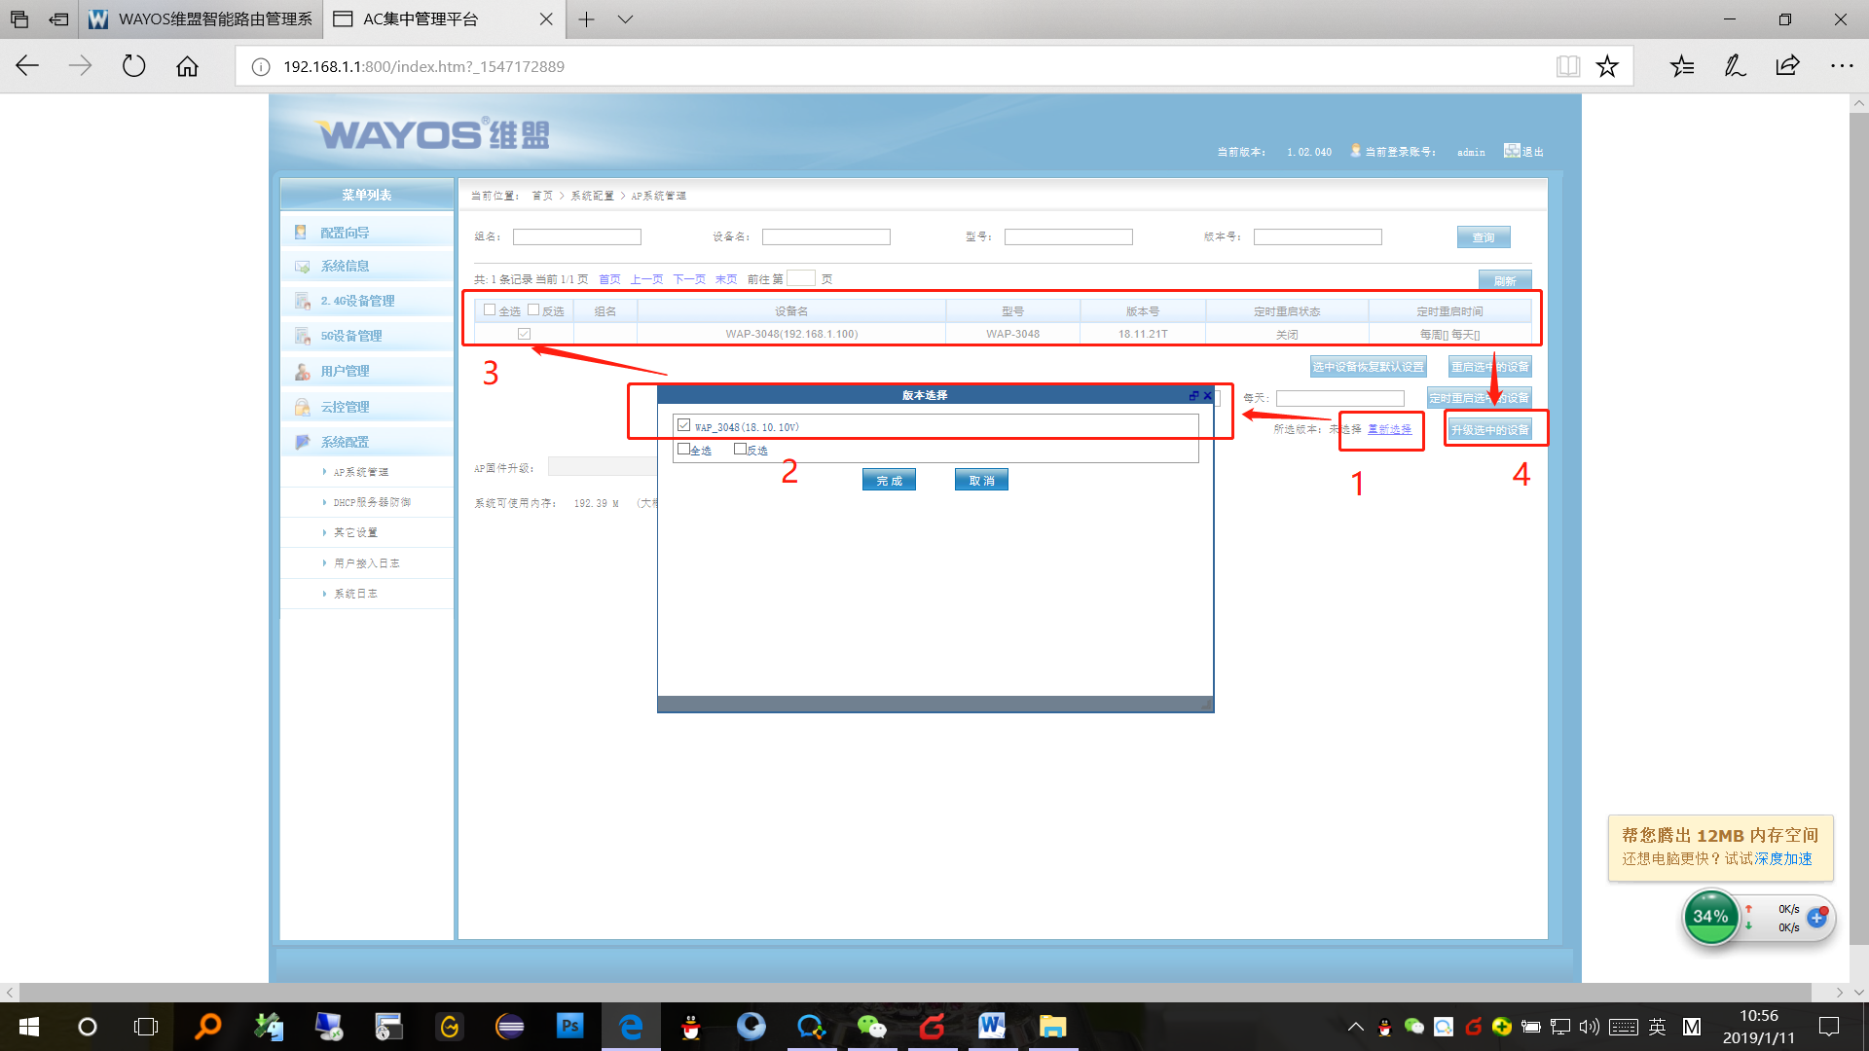Go to 上一页 pagination link
This screenshot has height=1051, width=1869.
pos(646,279)
